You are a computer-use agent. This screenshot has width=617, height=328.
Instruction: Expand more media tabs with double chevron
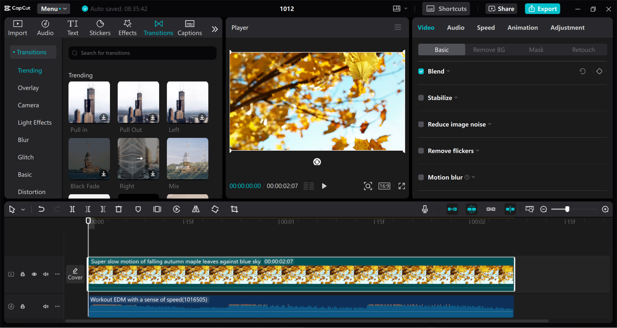[x=215, y=29]
